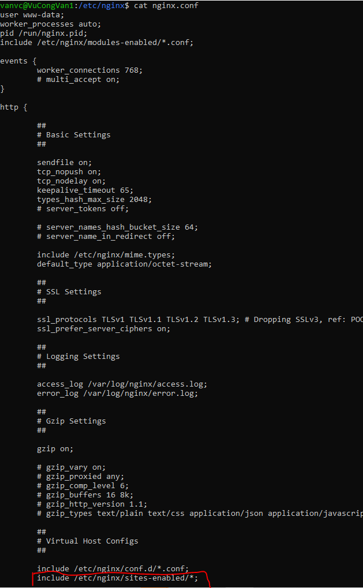The width and height of the screenshot is (363, 588).
Task: Click the 'gzip on;' directive
Action: 55,448
